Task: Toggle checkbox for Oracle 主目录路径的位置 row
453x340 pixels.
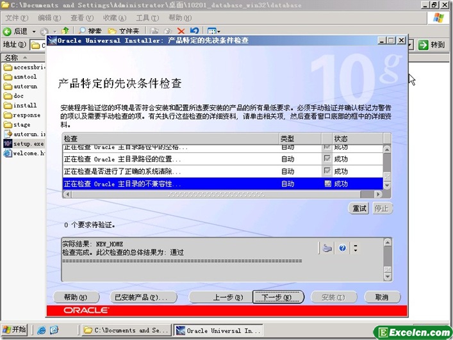Action: click(x=327, y=158)
